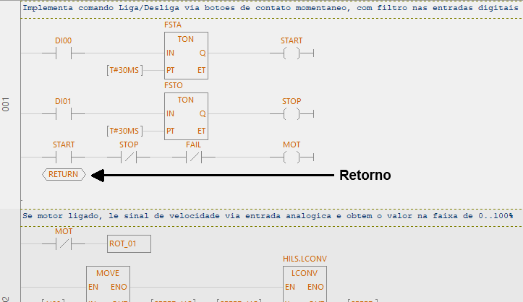The width and height of the screenshot is (523, 302).
Task: Select the DI01 normally open contact
Action: click(64, 114)
